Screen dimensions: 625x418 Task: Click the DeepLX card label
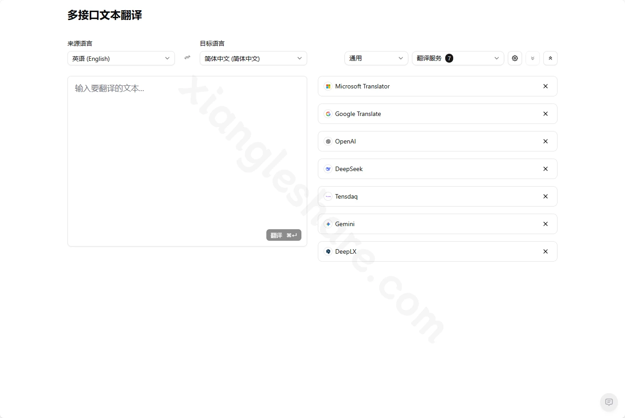346,251
